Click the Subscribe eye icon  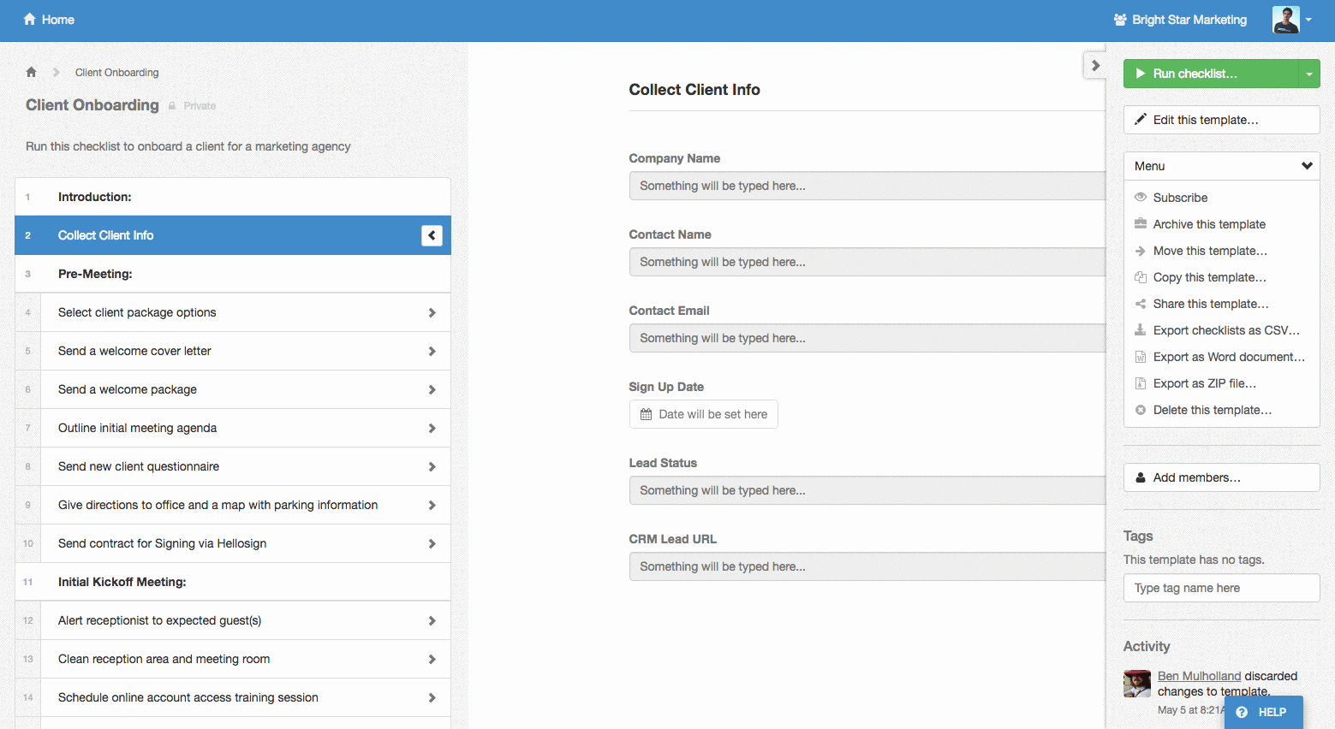point(1141,197)
